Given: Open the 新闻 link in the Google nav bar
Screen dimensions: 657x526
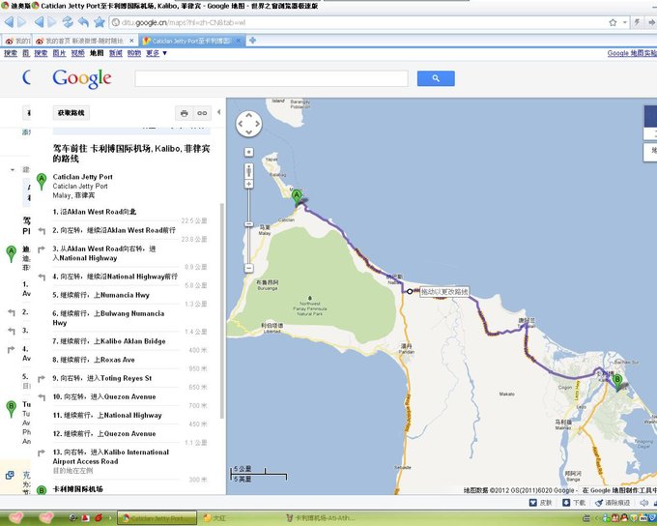Looking at the screenshot, I should [x=116, y=53].
